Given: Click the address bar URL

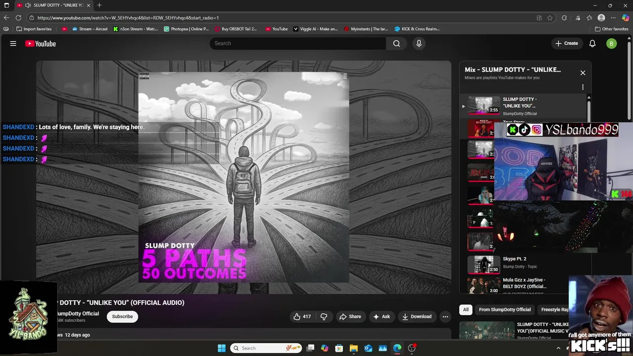Looking at the screenshot, I should click(128, 18).
